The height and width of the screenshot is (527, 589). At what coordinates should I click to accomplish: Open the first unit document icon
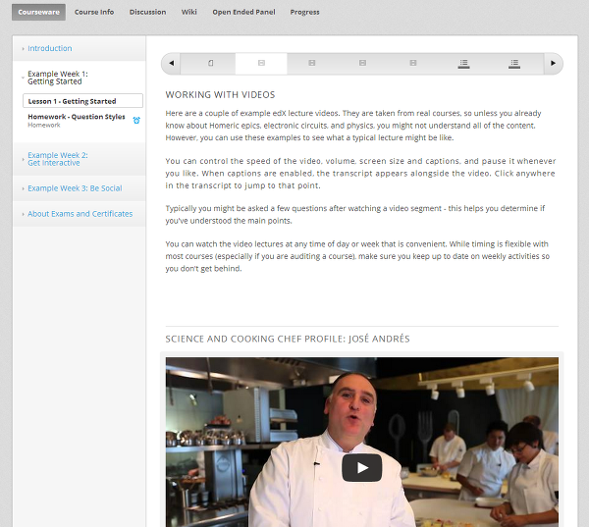pos(211,63)
